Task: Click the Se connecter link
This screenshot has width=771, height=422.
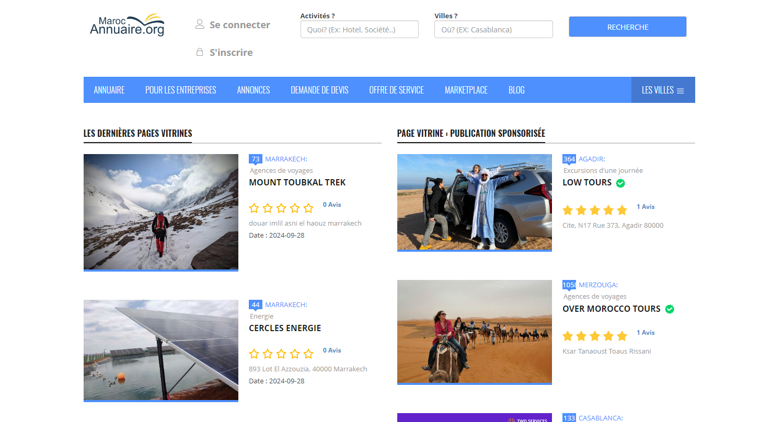Action: click(x=240, y=25)
